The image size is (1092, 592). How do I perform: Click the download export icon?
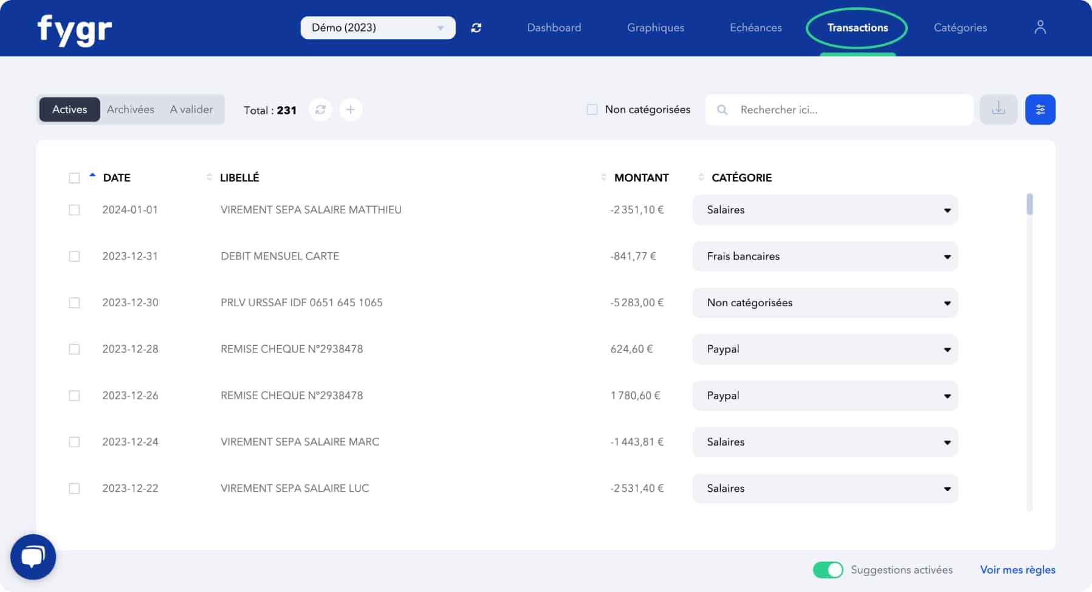(x=998, y=110)
